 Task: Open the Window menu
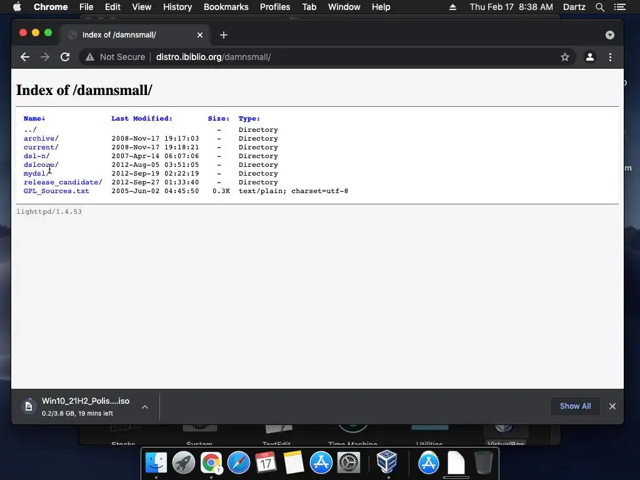[x=344, y=7]
